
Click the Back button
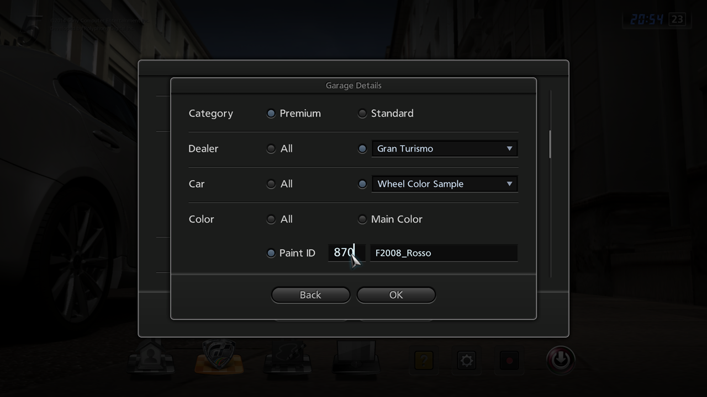[x=310, y=295]
